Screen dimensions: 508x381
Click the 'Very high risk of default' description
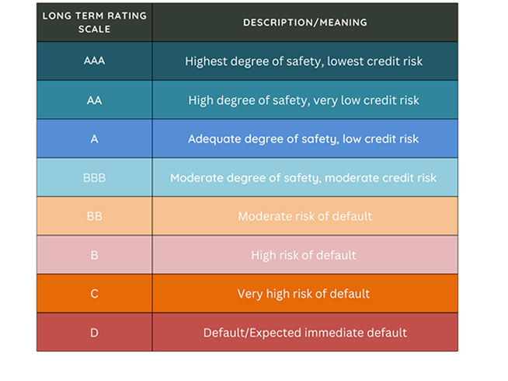click(304, 294)
